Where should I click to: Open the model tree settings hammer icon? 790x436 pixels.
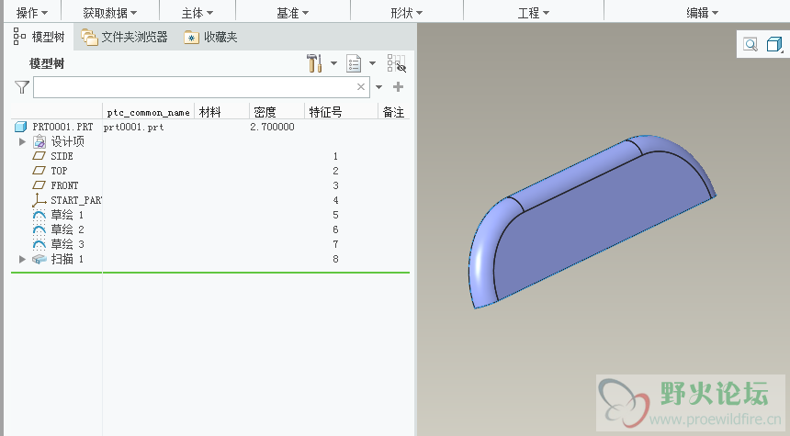(314, 63)
